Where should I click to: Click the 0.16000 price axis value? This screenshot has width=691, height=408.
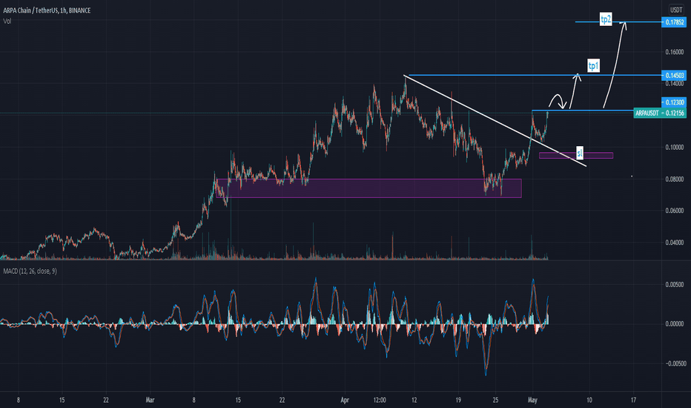pos(674,52)
